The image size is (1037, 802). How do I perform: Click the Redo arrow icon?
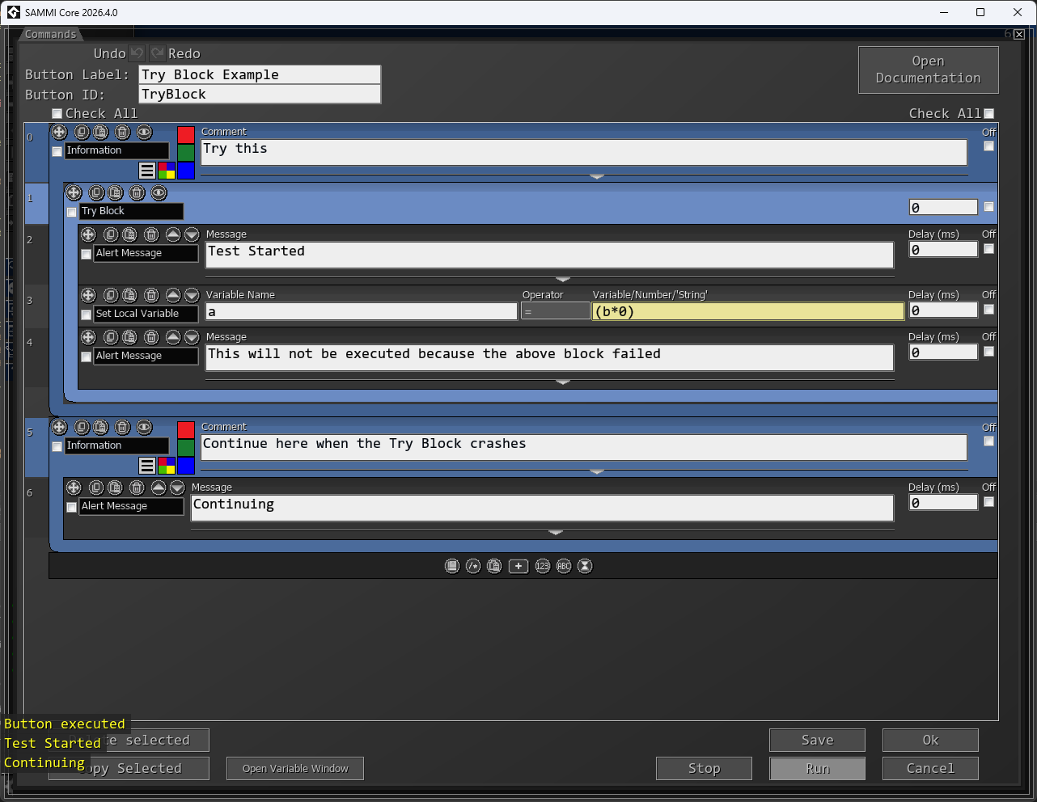pyautogui.click(x=157, y=53)
